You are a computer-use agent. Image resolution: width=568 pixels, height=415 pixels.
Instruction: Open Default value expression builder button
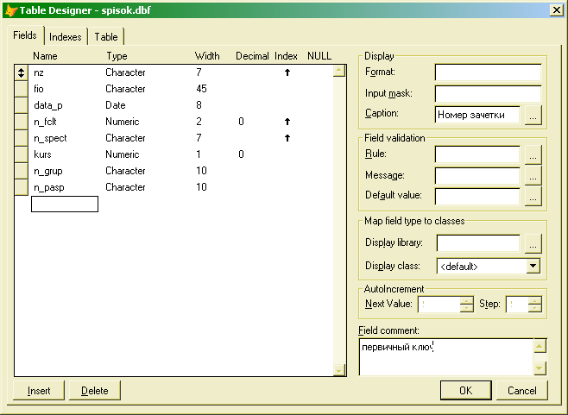(x=533, y=196)
